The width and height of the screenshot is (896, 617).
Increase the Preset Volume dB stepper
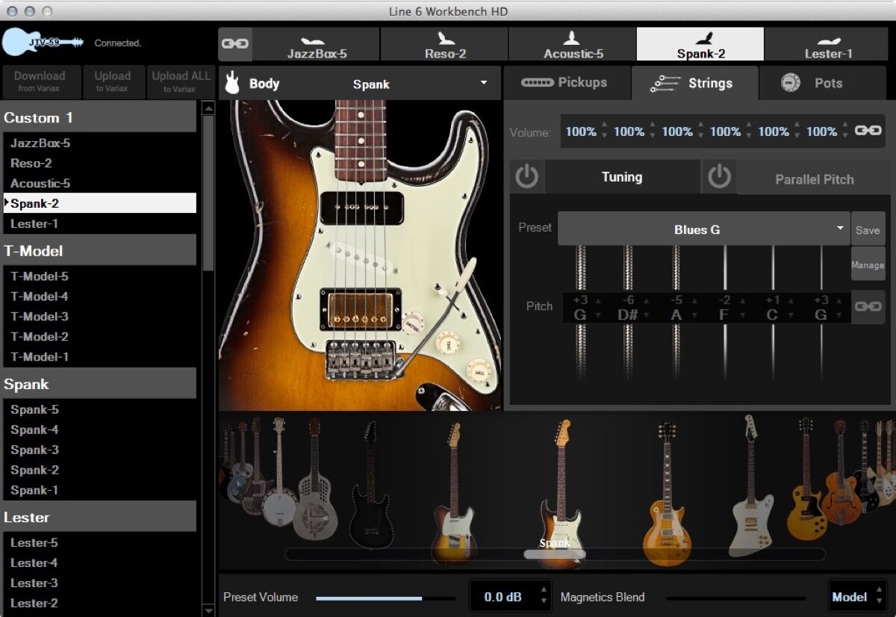pos(544,591)
